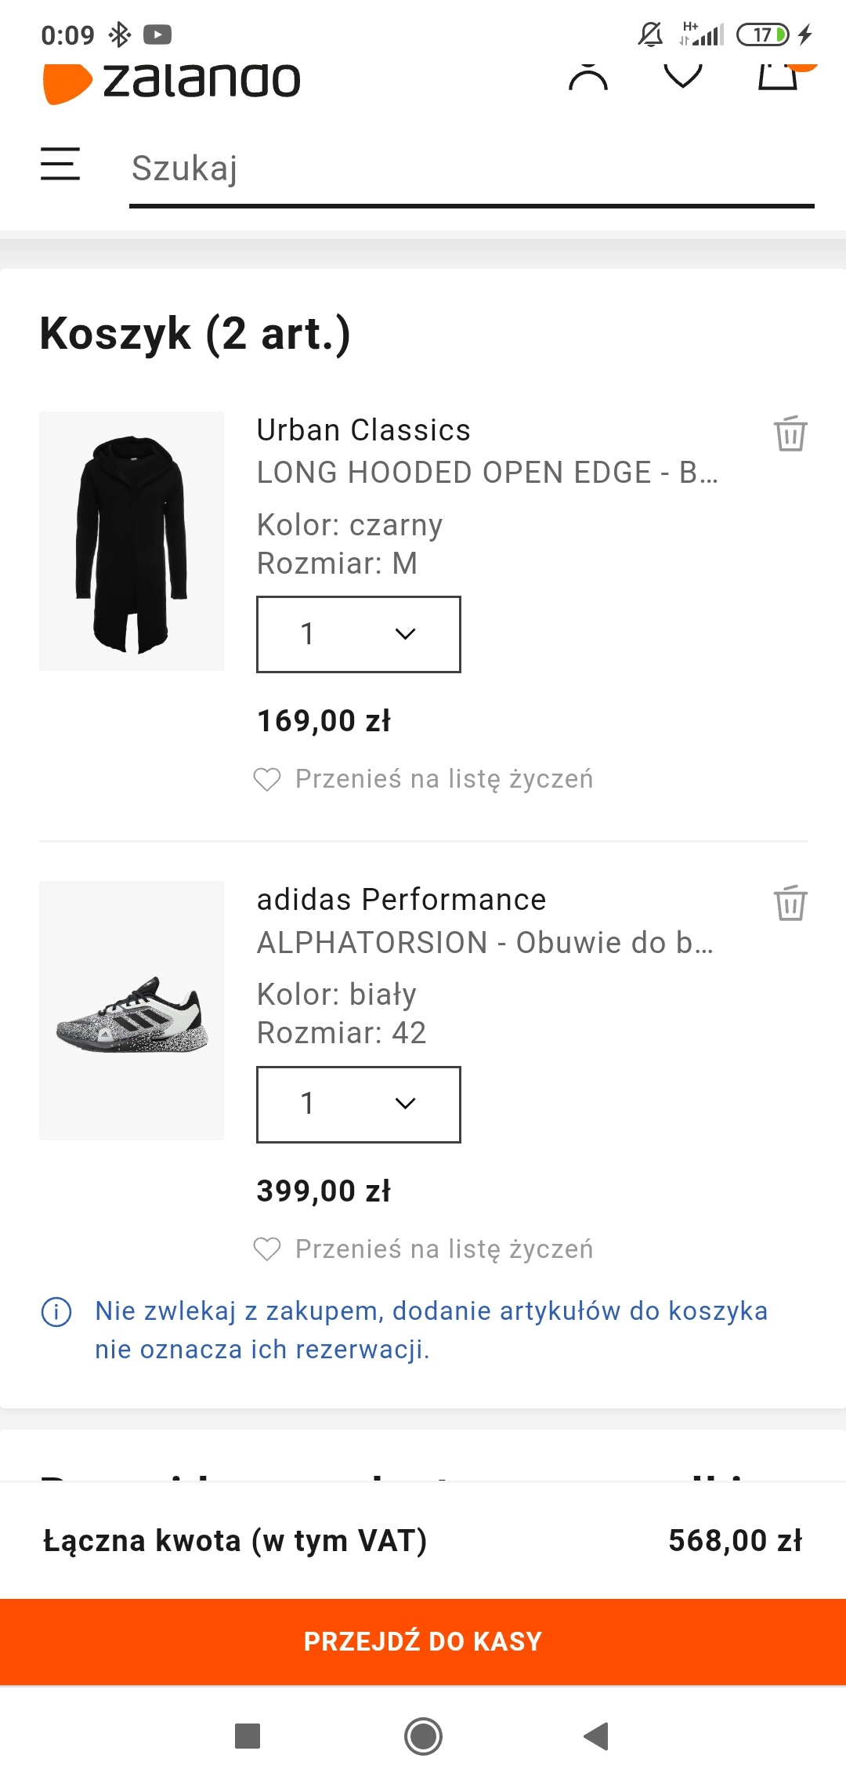View the adidas sneaker thumbnail
This screenshot has width=846, height=1787.
tap(132, 1010)
